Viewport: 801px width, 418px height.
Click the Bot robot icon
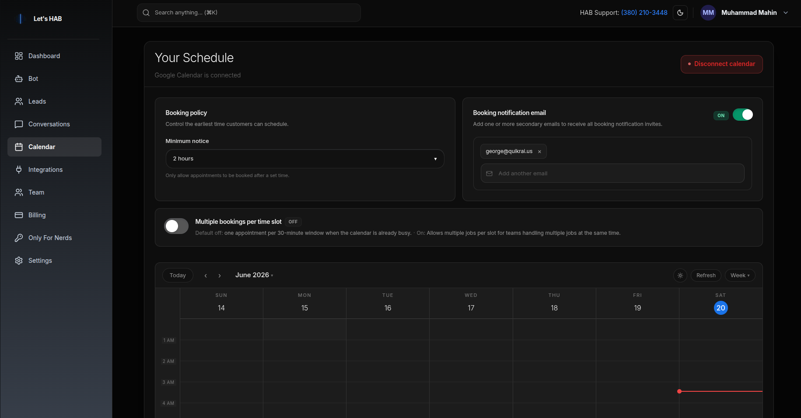click(x=19, y=79)
